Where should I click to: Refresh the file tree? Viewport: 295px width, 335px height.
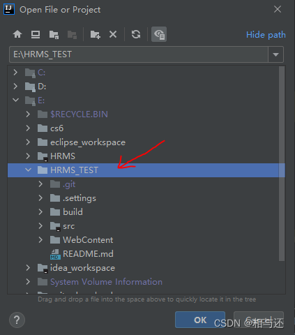[x=136, y=34]
